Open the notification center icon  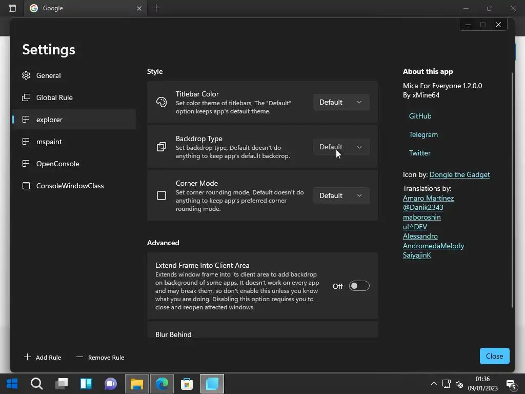tap(511, 384)
